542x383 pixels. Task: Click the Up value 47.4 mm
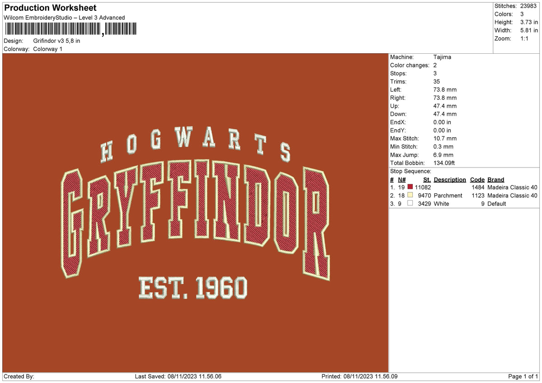pyautogui.click(x=445, y=106)
